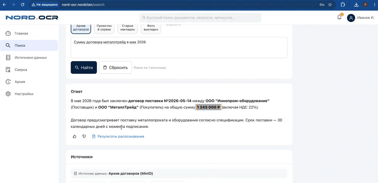This screenshot has width=378, height=183.
Task: Open the user avatar icon for Иванов И.
Action: 351,18
